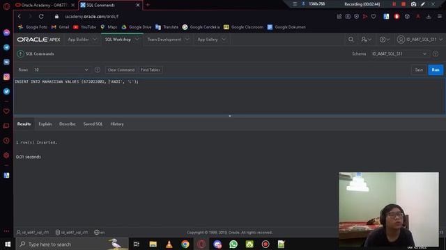
Task: Switch to the Describe tab
Action: (68, 124)
